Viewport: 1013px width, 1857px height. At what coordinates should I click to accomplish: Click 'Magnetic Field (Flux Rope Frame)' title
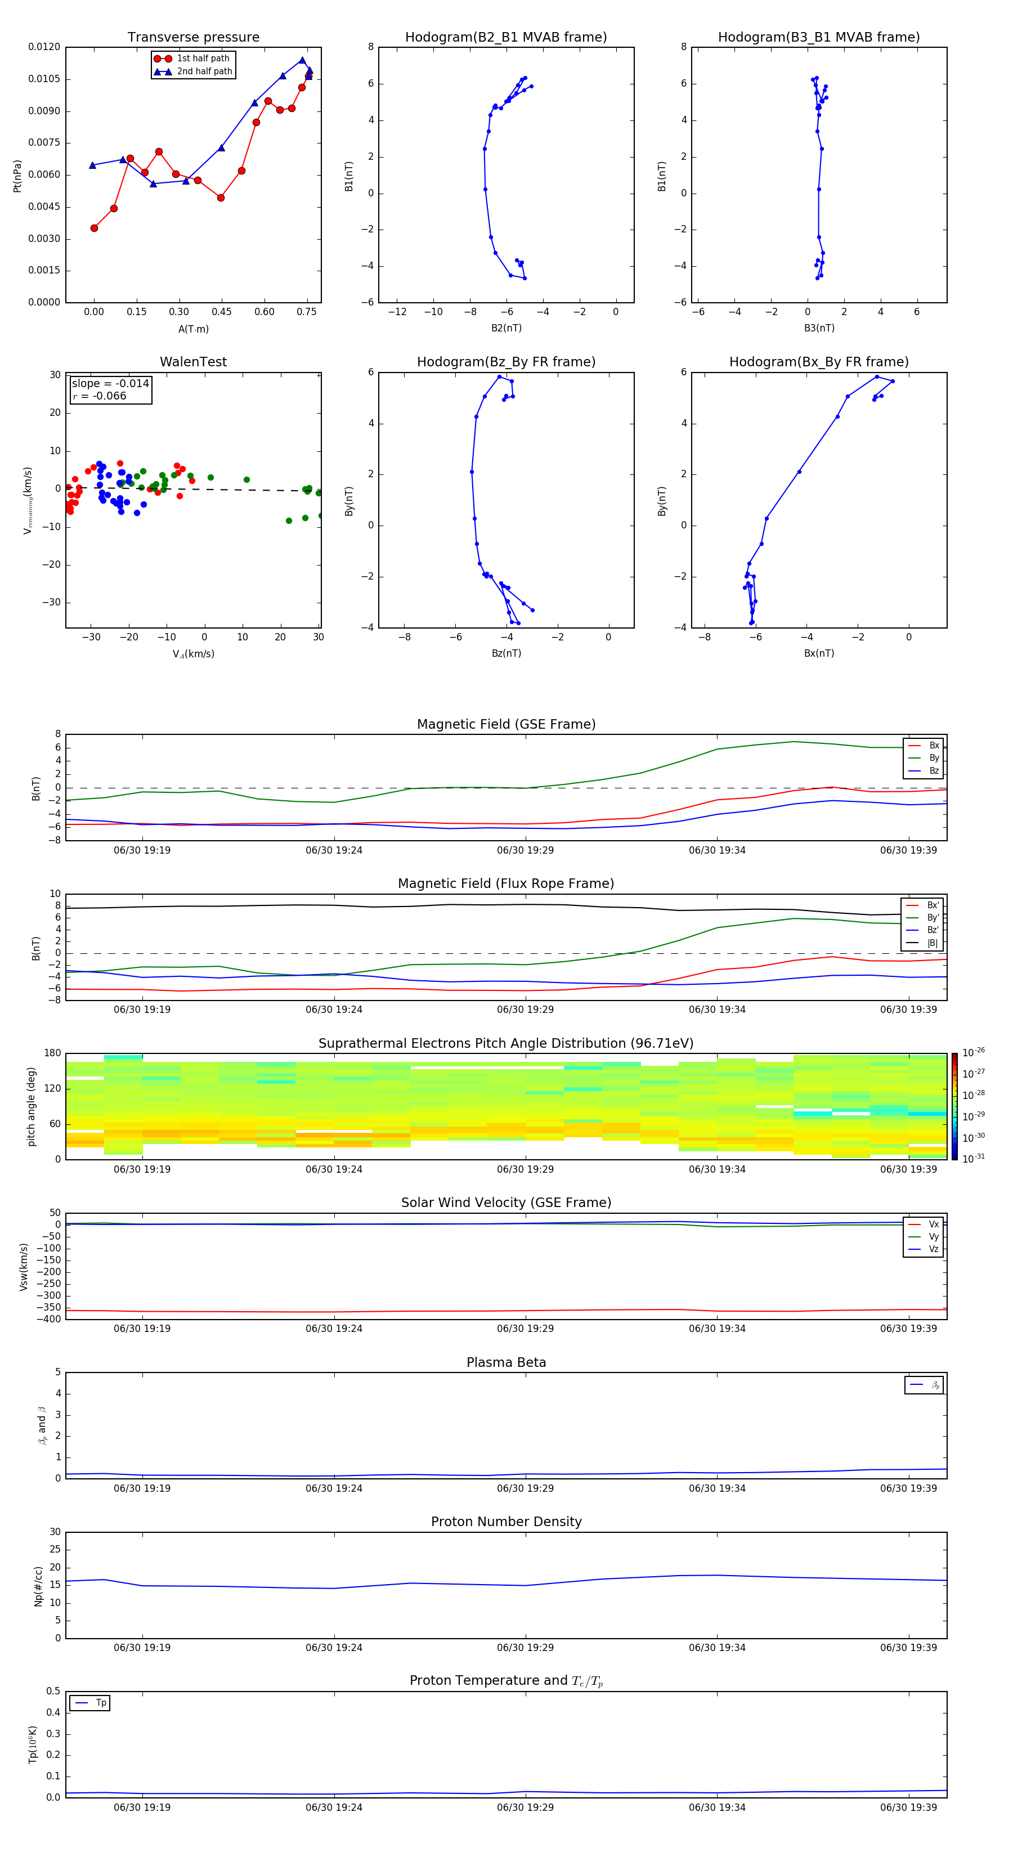click(506, 884)
